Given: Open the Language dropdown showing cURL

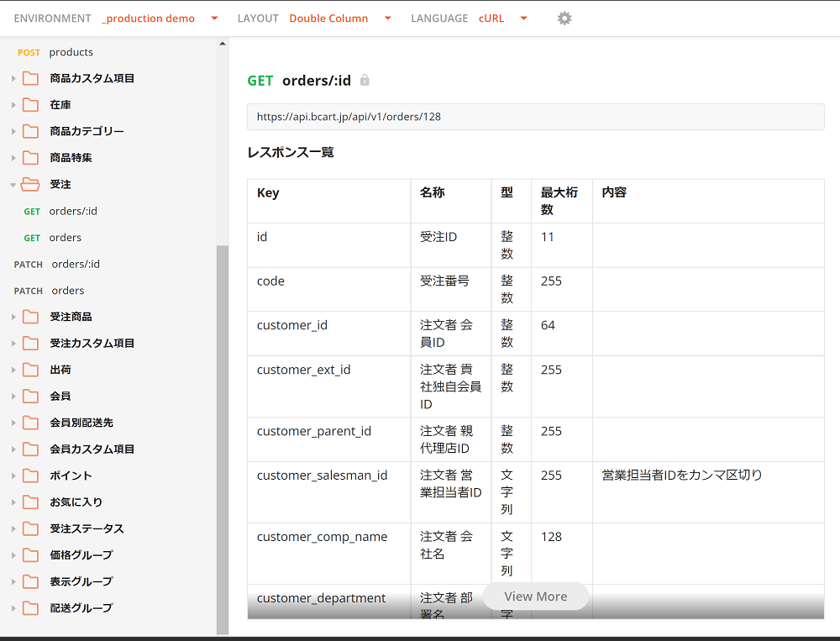Looking at the screenshot, I should click(503, 18).
